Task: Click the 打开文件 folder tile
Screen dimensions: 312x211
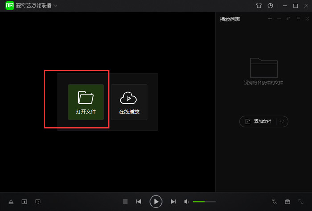Action: pos(86,102)
